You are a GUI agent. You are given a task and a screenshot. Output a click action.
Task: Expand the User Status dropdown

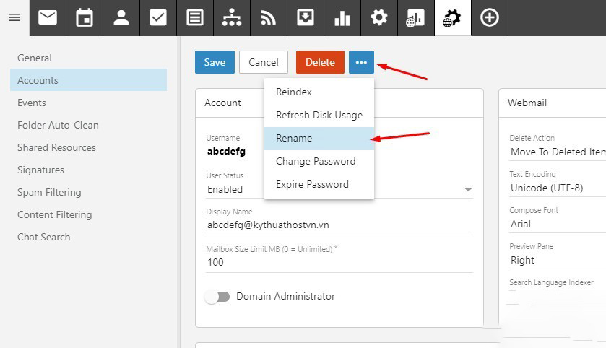point(468,190)
